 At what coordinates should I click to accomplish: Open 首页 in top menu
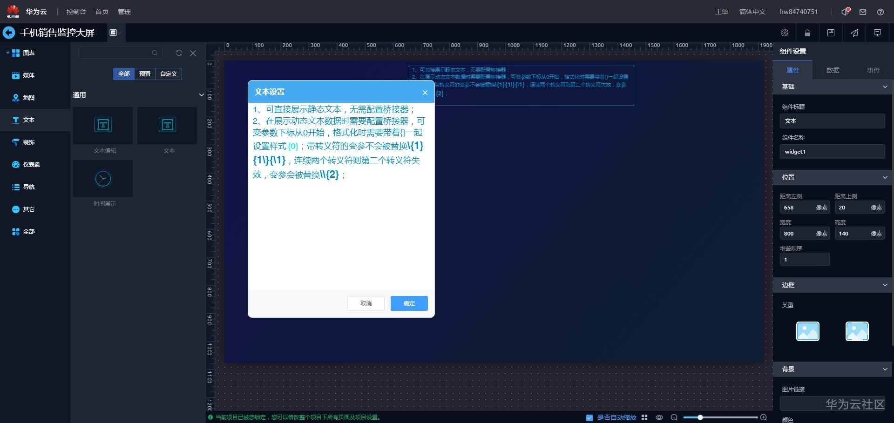point(102,12)
